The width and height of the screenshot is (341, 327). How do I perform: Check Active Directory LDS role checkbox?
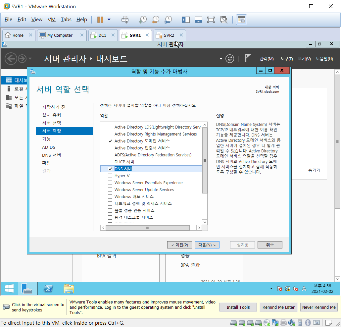point(110,127)
